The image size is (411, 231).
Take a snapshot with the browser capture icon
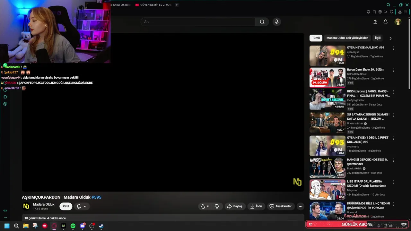pyautogui.click(x=374, y=12)
